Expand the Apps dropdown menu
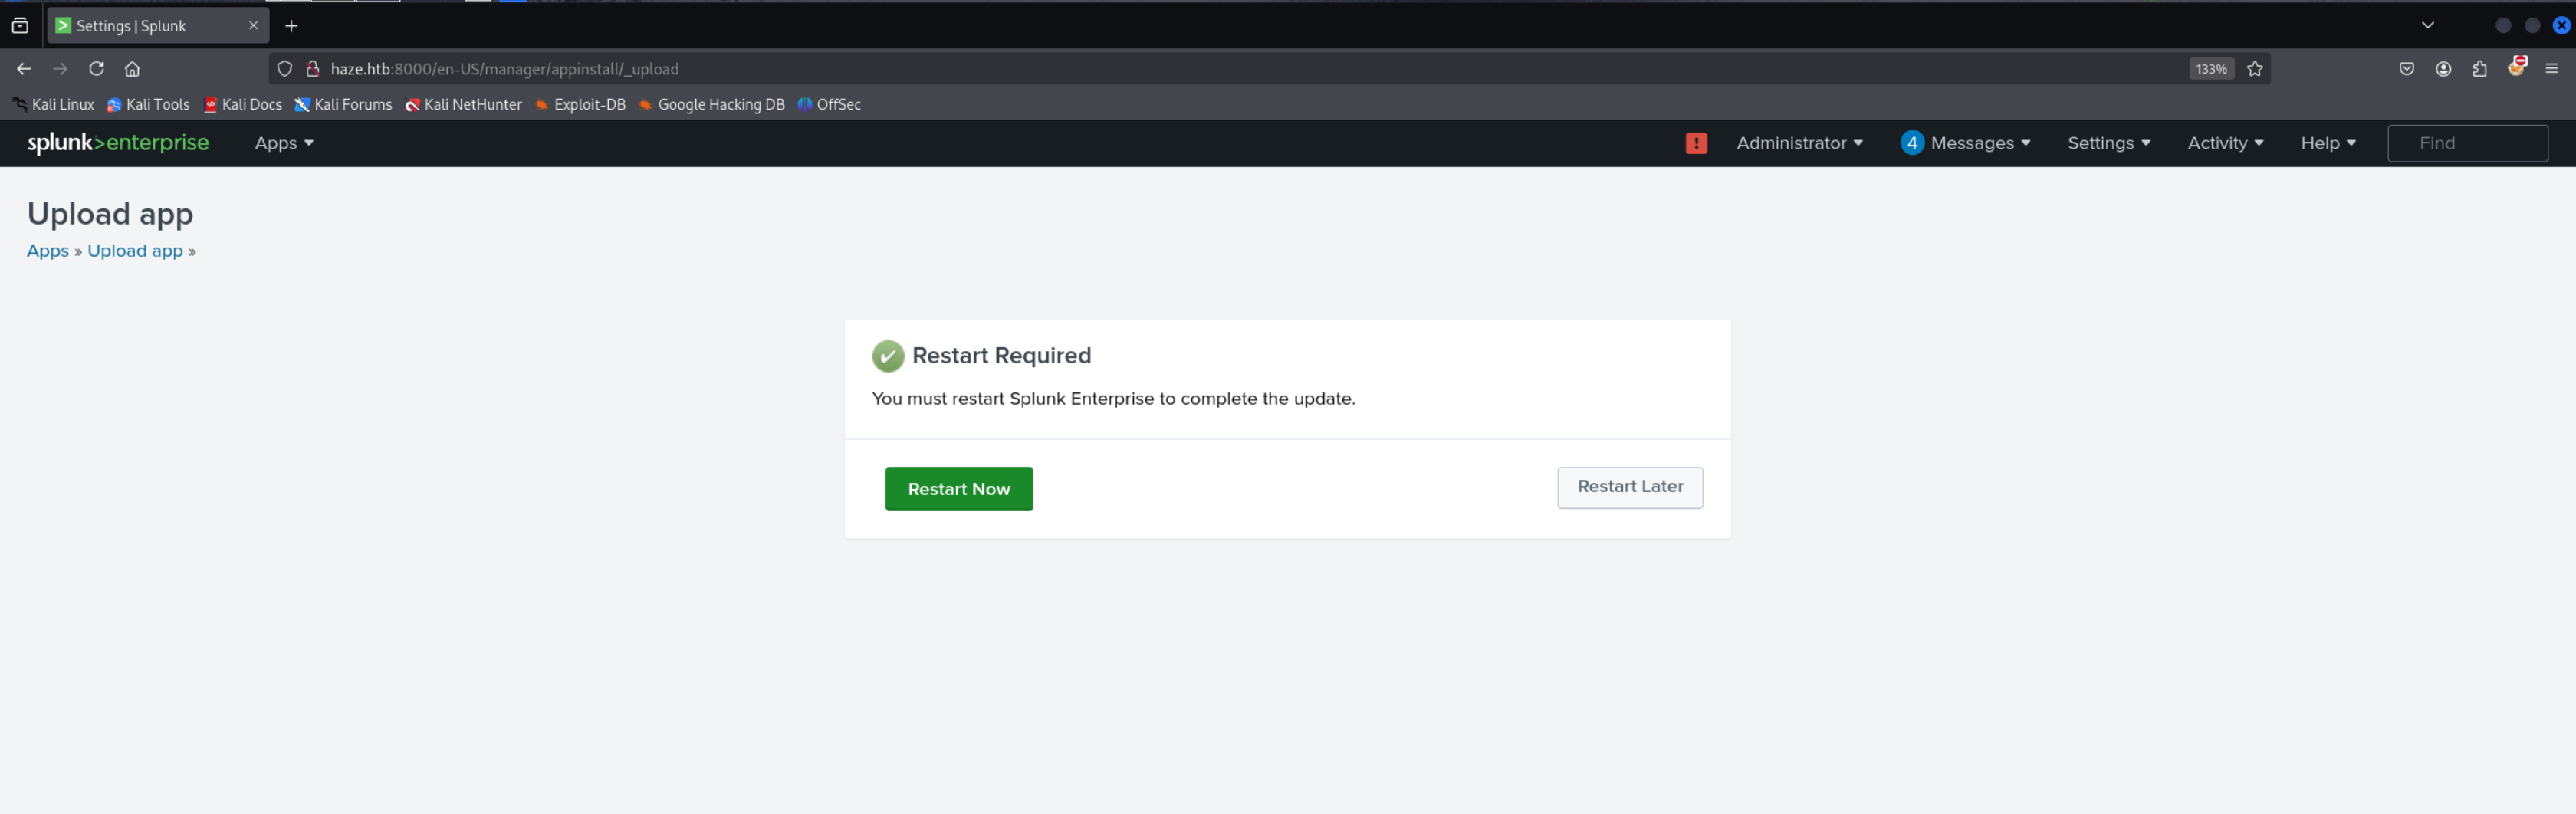 point(284,143)
